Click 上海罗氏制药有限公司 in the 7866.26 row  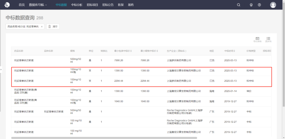(179, 60)
